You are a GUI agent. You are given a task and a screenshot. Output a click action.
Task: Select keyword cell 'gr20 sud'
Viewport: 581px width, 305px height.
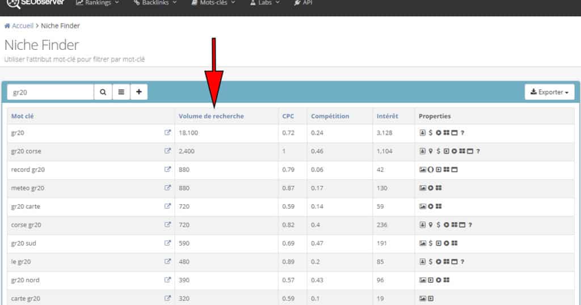tap(23, 243)
